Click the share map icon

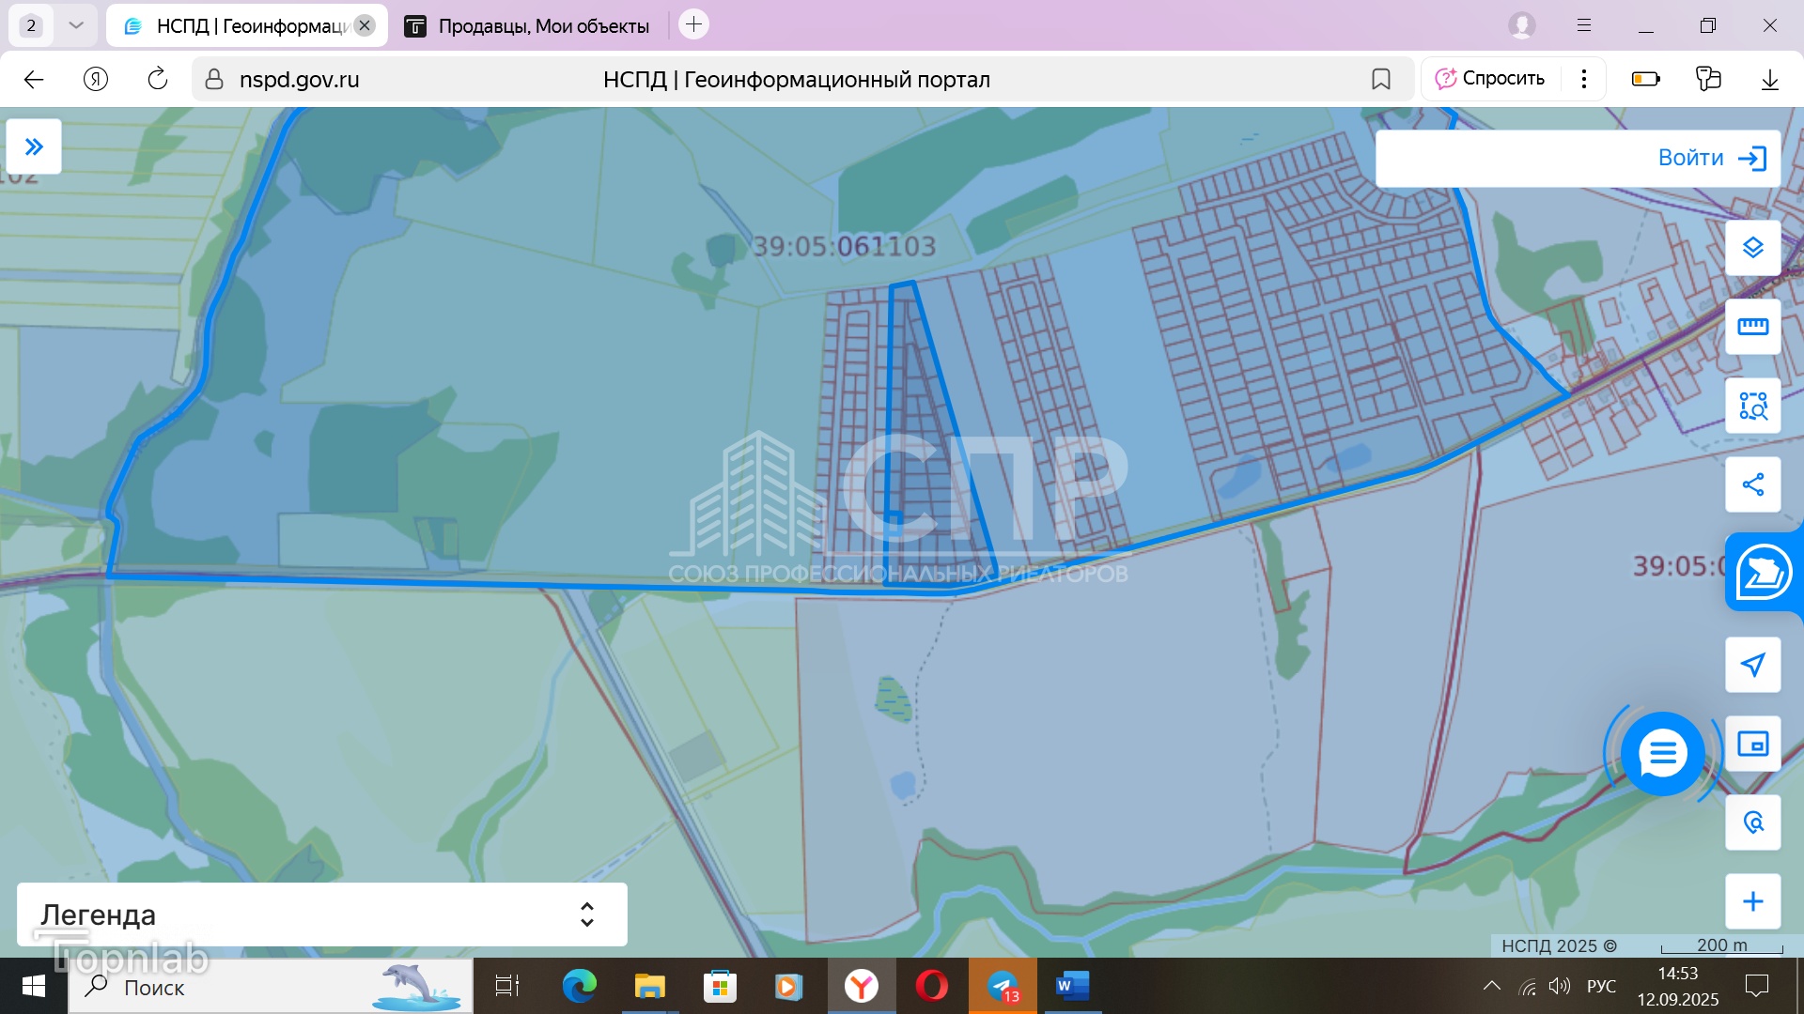point(1752,484)
